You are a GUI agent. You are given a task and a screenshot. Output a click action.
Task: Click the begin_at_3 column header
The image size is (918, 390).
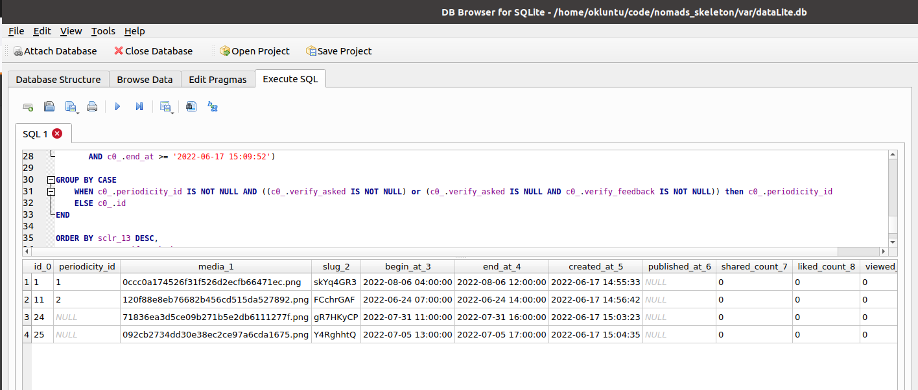click(x=407, y=266)
